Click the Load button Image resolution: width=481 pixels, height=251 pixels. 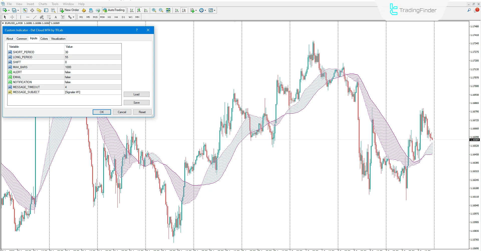pos(137,94)
